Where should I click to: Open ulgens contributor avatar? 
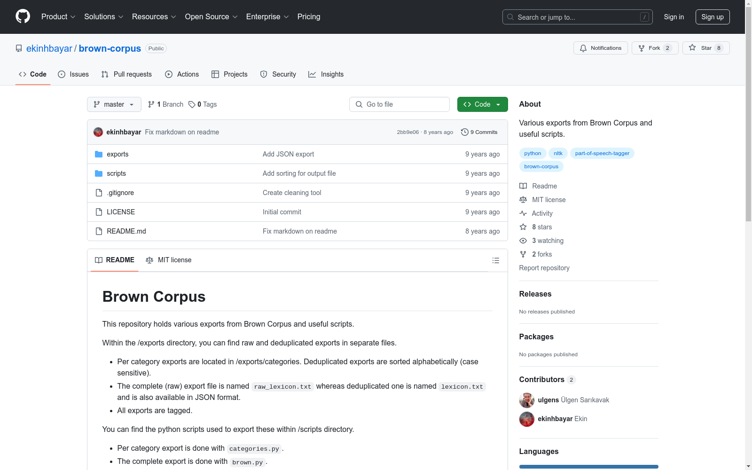click(x=527, y=400)
